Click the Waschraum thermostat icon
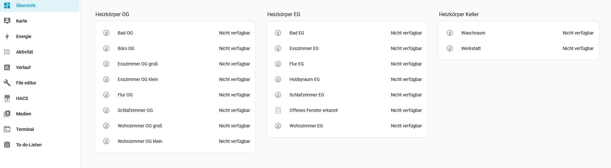 click(x=450, y=33)
